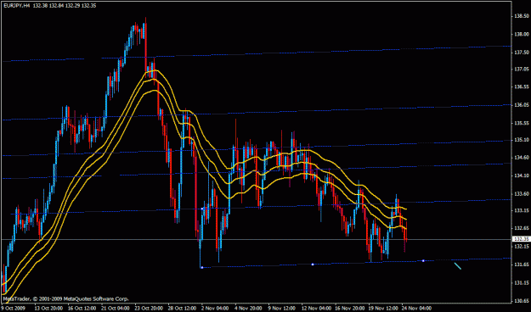The width and height of the screenshot is (531, 312).
Task: Click the 130.65 price scale value
Action: point(522,300)
